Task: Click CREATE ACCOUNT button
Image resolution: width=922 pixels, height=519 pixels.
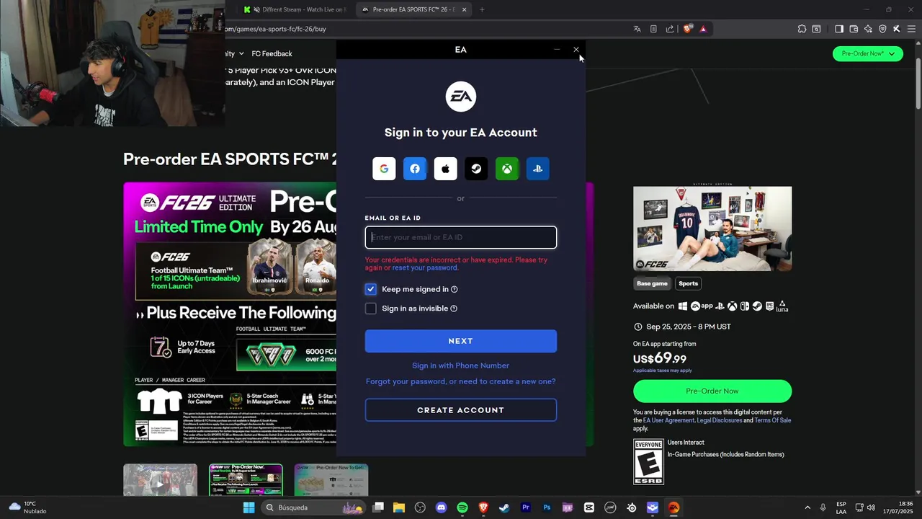Action: 461,410
